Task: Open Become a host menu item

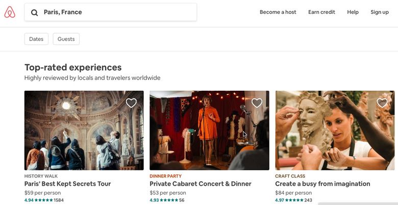Action: point(278,12)
